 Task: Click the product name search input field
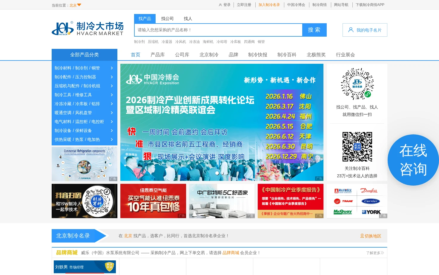[x=218, y=30]
